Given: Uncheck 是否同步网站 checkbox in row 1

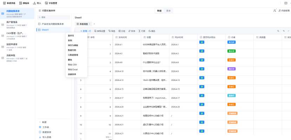Looking at the screenshot, I should pyautogui.click(x=202, y=42).
